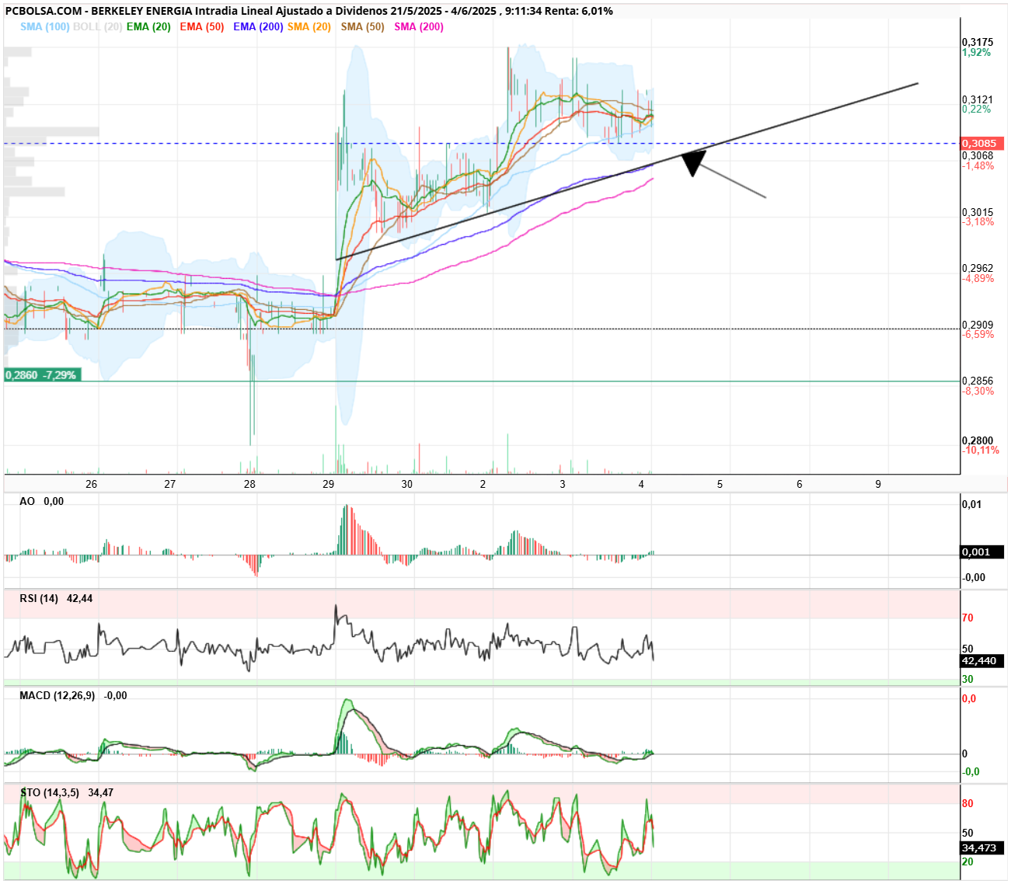Select the 0,2800 price axis label
The width and height of the screenshot is (1011, 884).
[x=978, y=440]
